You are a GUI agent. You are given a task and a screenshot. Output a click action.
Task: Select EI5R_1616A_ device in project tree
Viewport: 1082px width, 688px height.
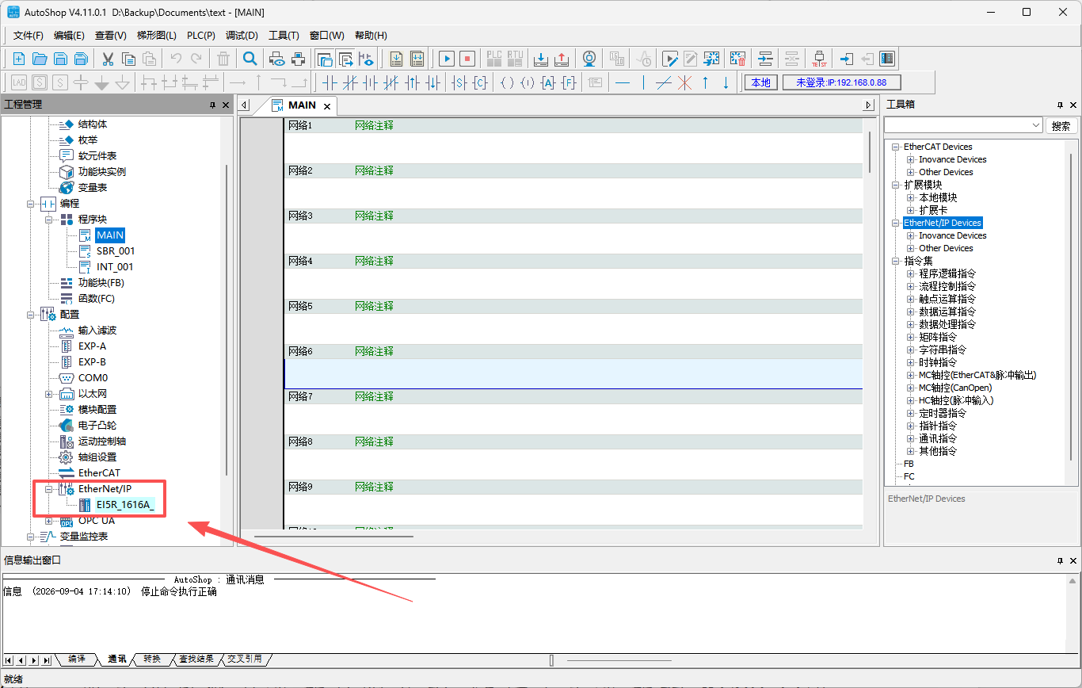(125, 505)
